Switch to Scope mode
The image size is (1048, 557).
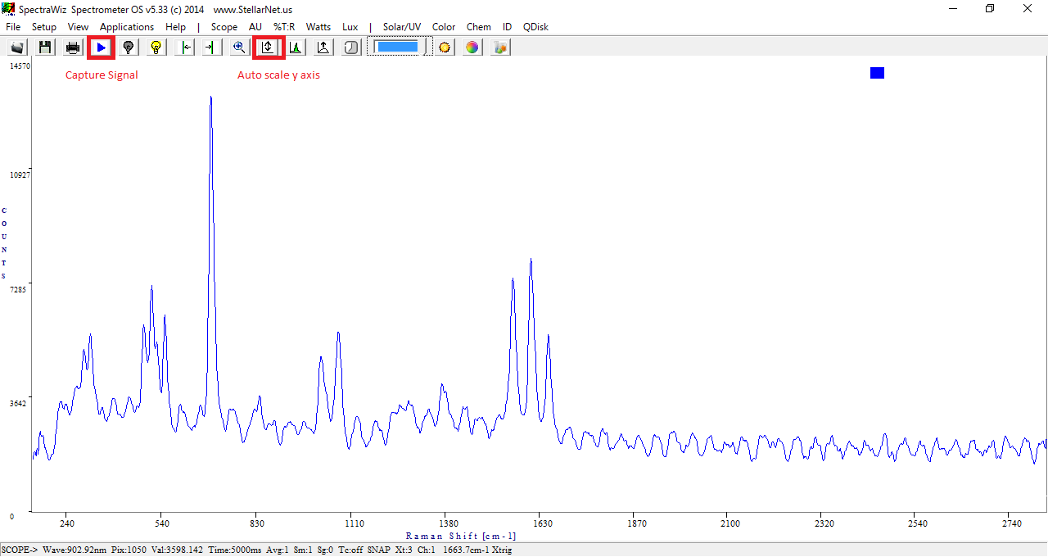click(x=224, y=27)
